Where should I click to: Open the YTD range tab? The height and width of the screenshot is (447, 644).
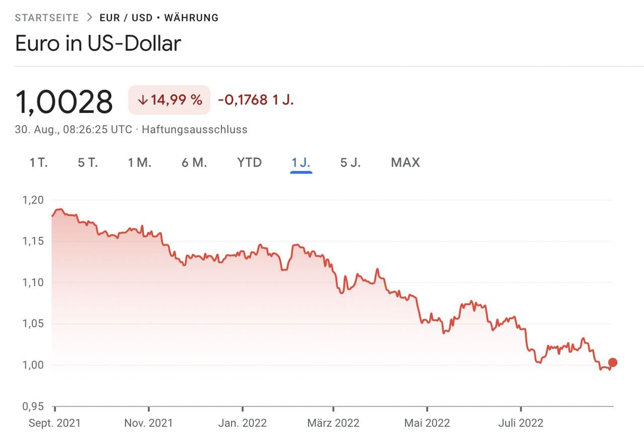(x=249, y=162)
